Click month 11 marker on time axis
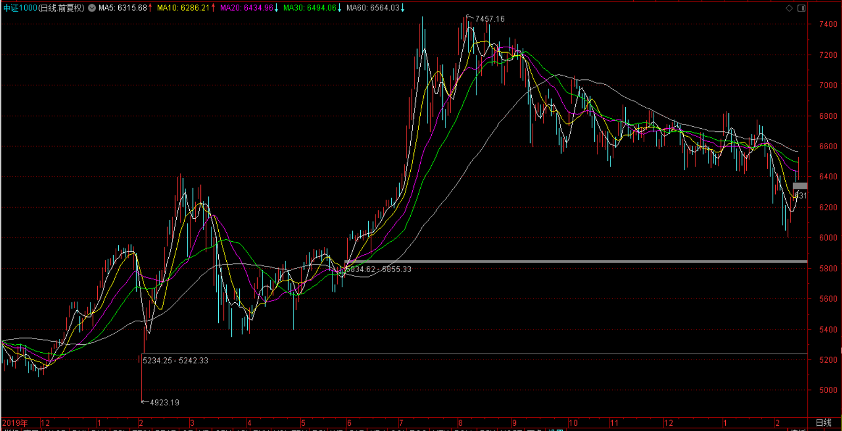This screenshot has width=842, height=431. click(614, 423)
